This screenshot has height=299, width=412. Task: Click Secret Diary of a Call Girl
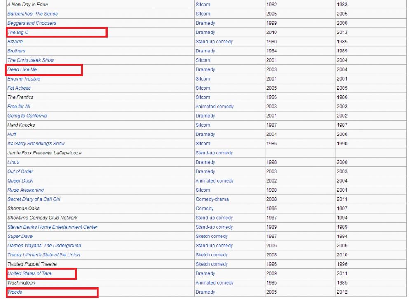(x=34, y=199)
